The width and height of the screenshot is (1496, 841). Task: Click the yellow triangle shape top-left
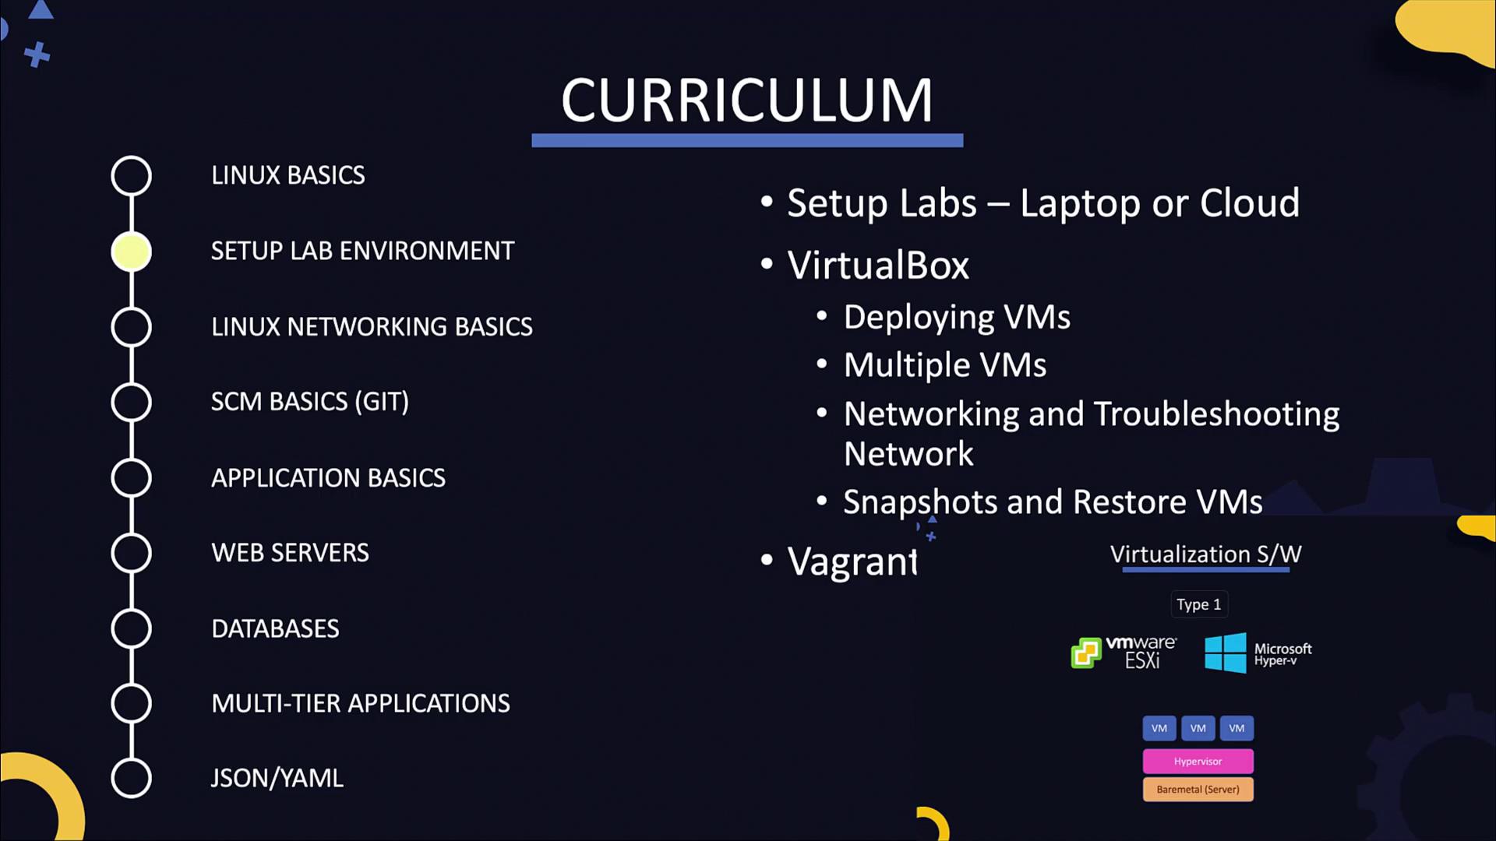[41, 10]
